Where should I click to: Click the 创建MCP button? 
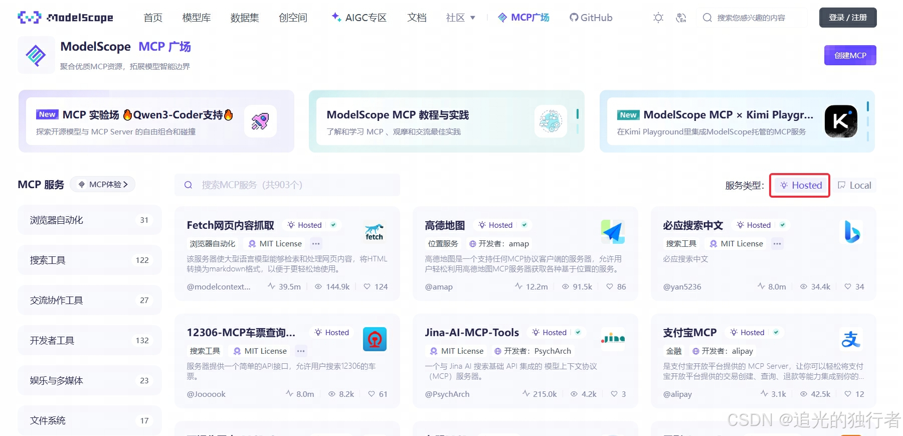pyautogui.click(x=850, y=55)
